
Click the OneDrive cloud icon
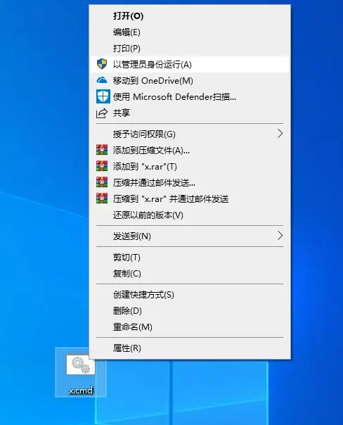(x=102, y=80)
